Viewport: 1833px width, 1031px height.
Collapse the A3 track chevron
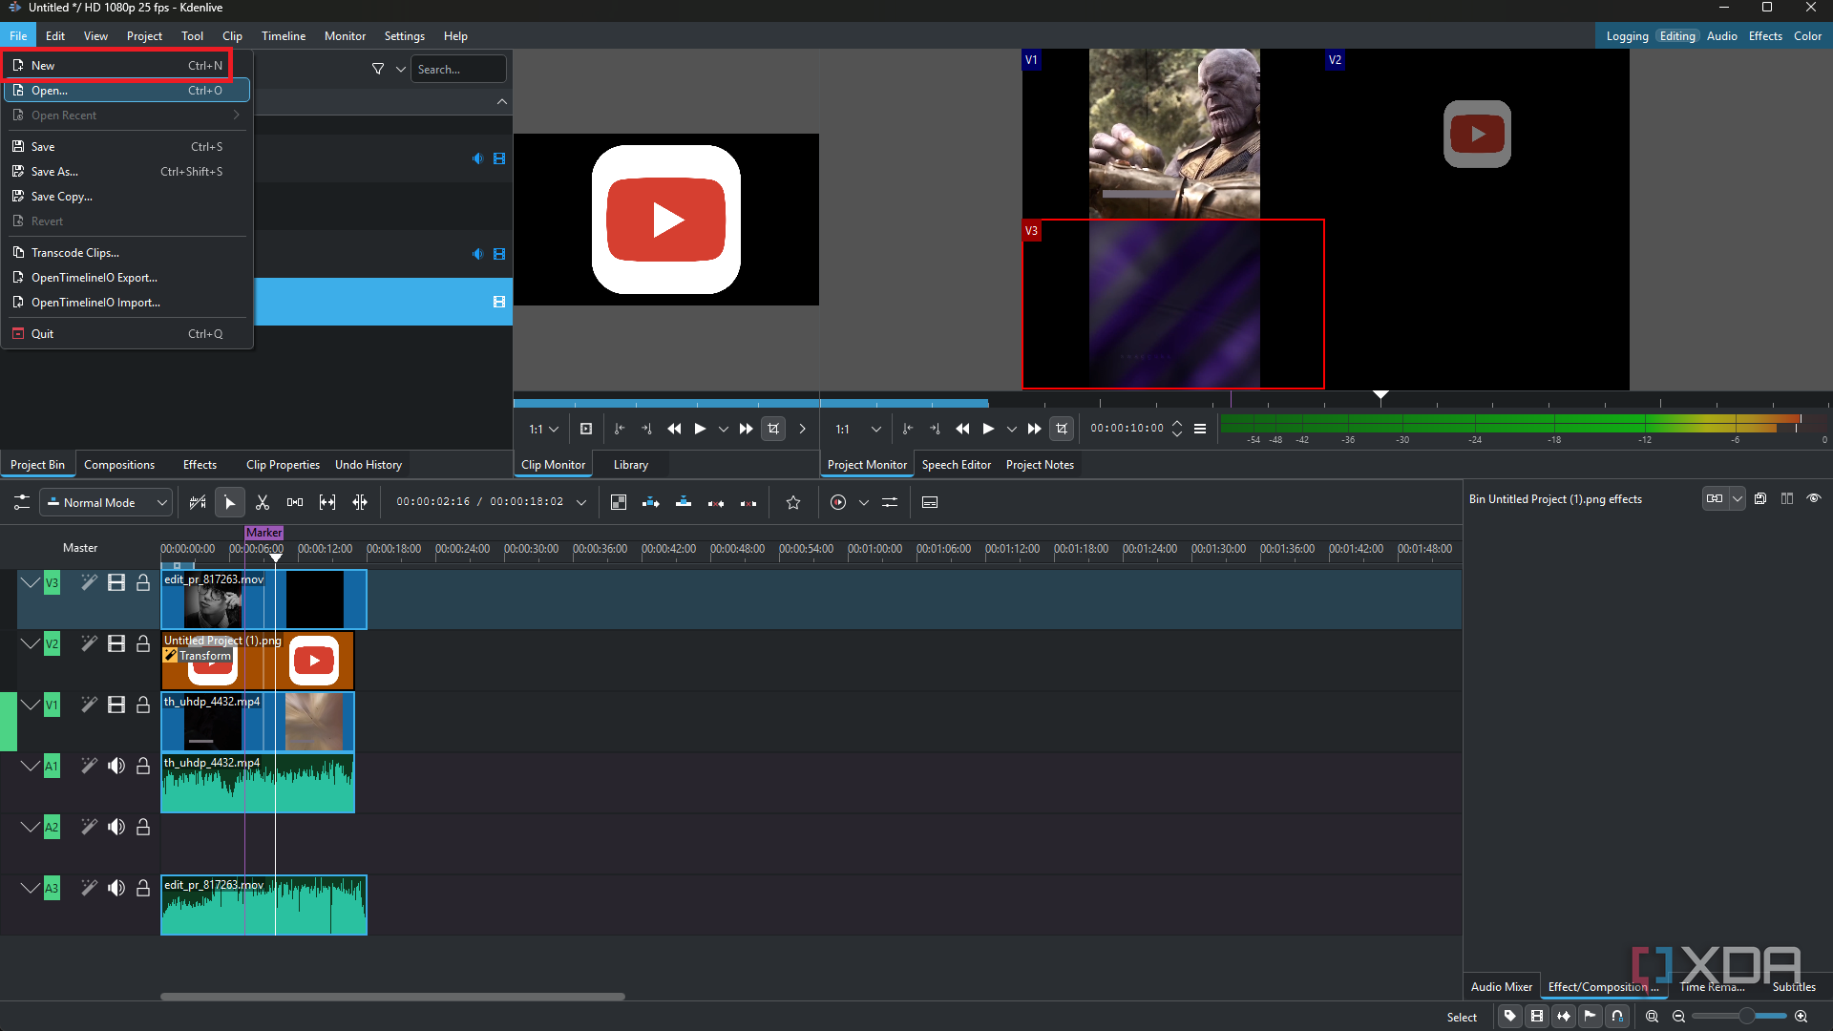point(31,889)
